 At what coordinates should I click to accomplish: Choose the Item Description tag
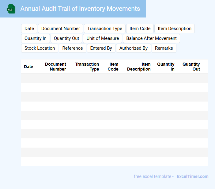pyautogui.click(x=175, y=29)
